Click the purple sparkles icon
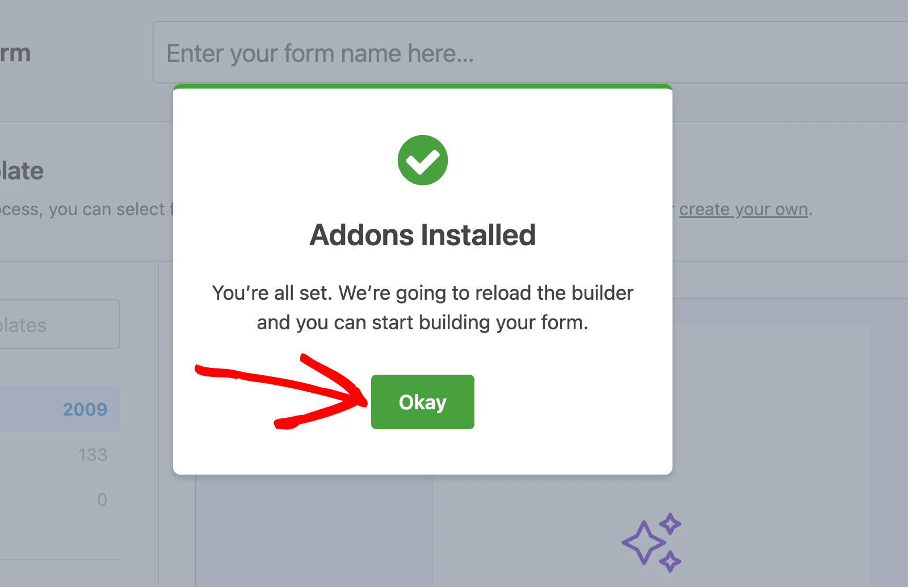908x587 pixels. point(651,542)
